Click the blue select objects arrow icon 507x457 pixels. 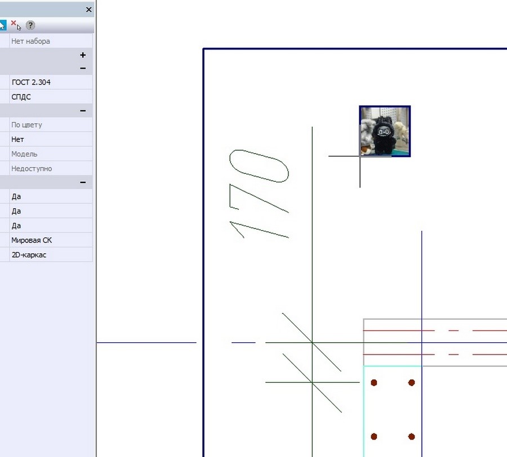[x=2, y=25]
